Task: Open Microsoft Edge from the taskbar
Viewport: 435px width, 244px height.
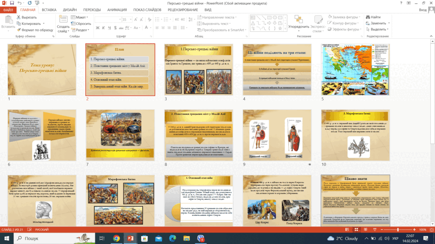Action: coord(173,238)
